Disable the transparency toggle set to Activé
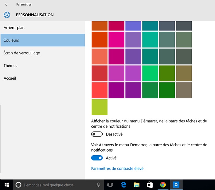Viewport: 215px width, 190px height. click(97, 158)
